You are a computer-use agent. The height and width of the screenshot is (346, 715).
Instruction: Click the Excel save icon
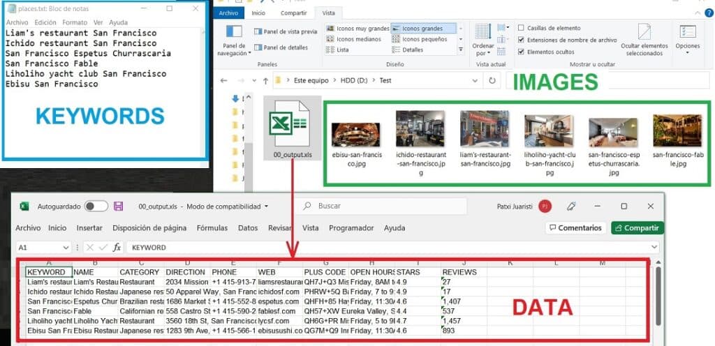tap(119, 206)
